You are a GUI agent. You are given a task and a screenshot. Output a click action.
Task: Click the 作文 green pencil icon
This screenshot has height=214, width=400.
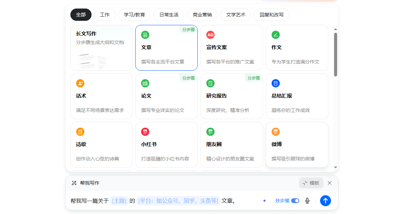276,35
